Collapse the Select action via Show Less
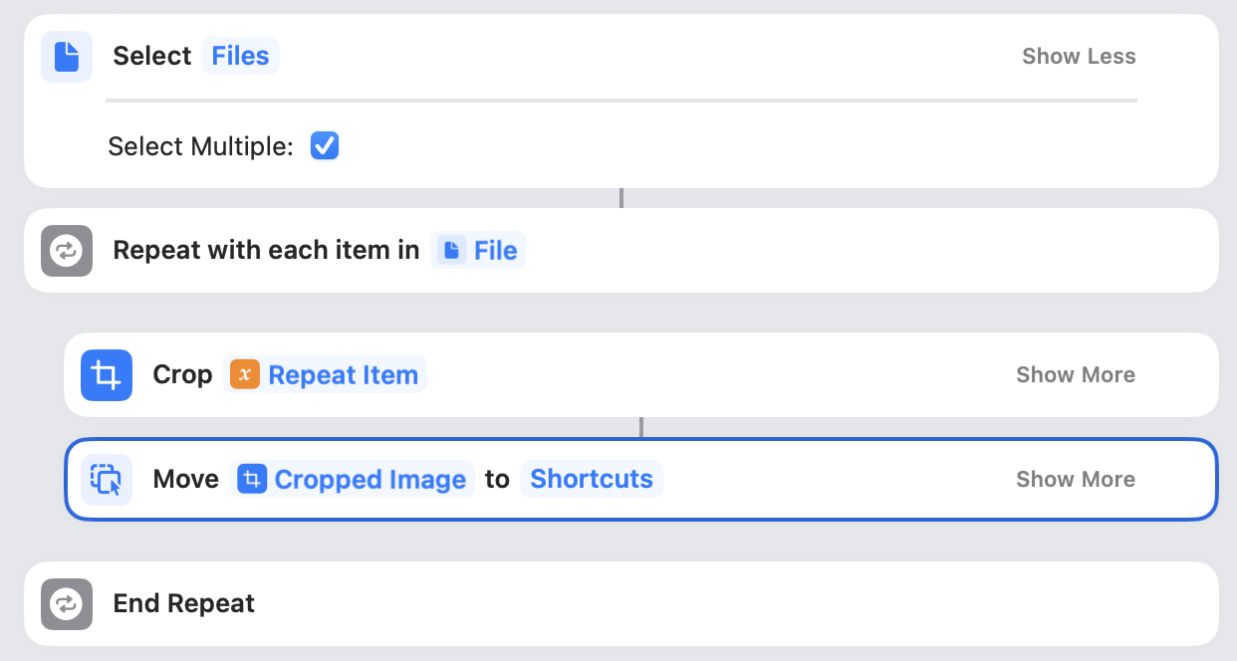Screen dimensions: 1237x661 1079,56
